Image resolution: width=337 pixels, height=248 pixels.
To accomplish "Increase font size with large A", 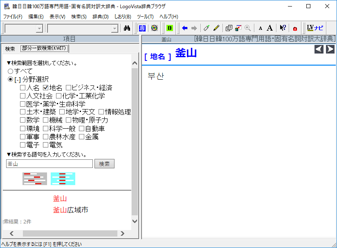I will 270,28.
